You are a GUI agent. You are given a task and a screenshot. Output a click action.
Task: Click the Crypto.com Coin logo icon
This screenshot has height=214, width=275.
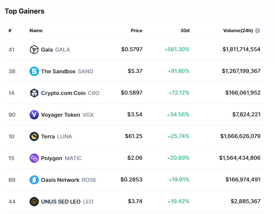(34, 93)
